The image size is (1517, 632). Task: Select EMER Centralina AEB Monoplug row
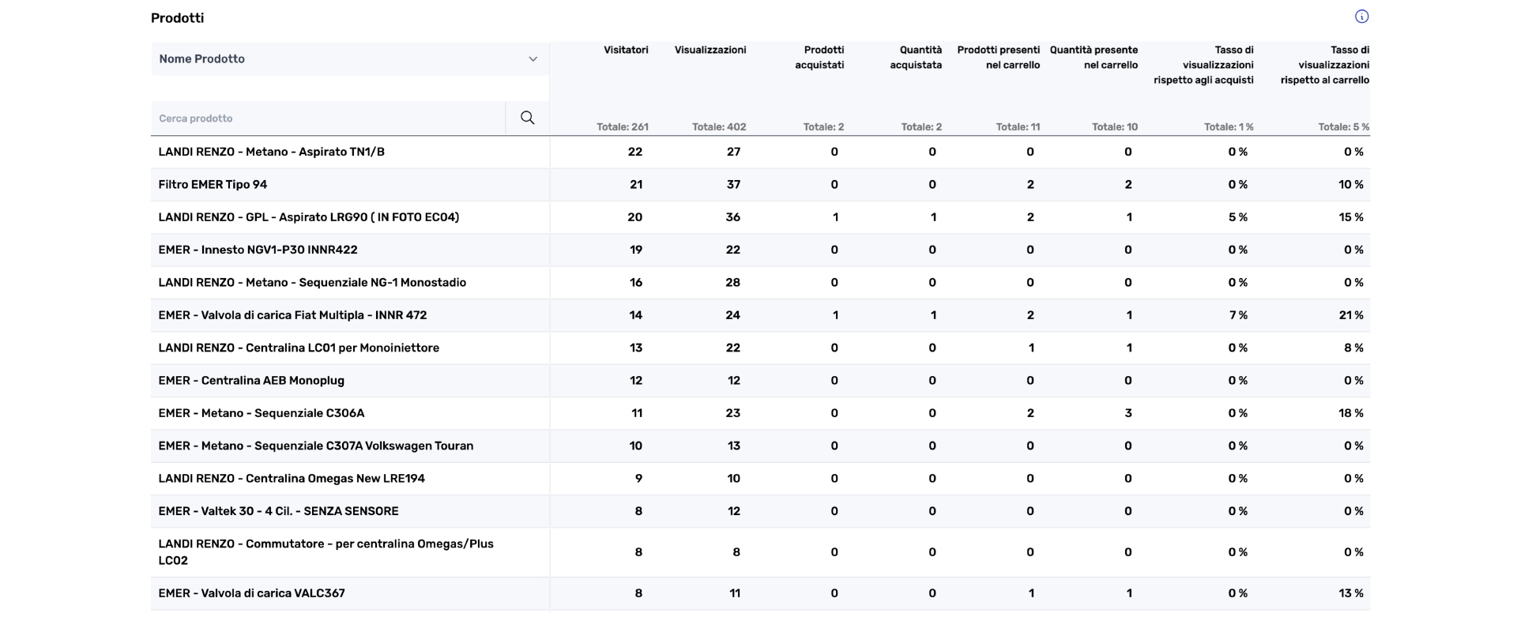(251, 381)
